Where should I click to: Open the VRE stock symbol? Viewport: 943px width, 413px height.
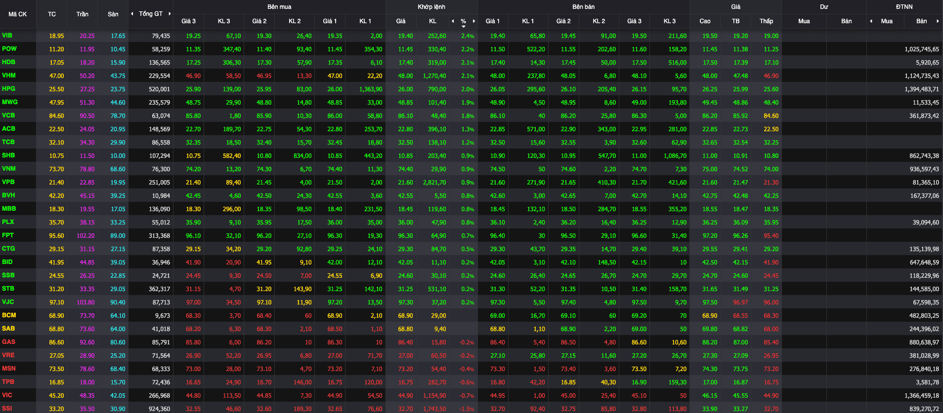(x=8, y=355)
